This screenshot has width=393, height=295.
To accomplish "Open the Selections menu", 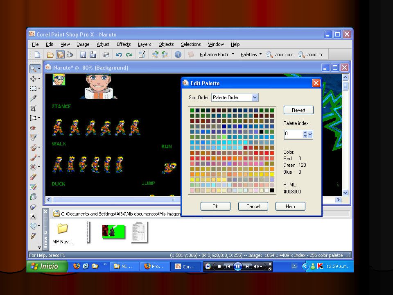I will [x=191, y=44].
